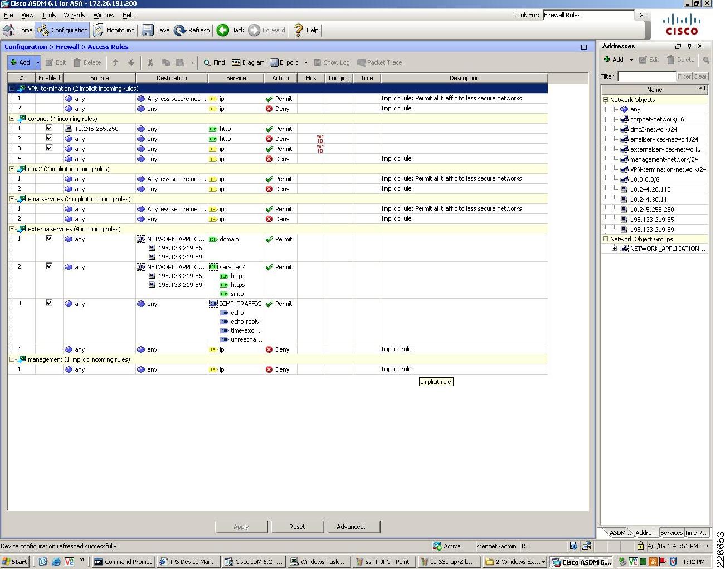The image size is (725, 569).
Task: Uncheck the NETWORK_APPLIC domain rule checkbox
Action: (49, 238)
